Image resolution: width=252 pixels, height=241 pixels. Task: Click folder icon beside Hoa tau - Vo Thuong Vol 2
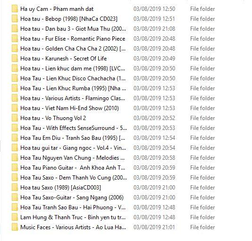pos(15,118)
